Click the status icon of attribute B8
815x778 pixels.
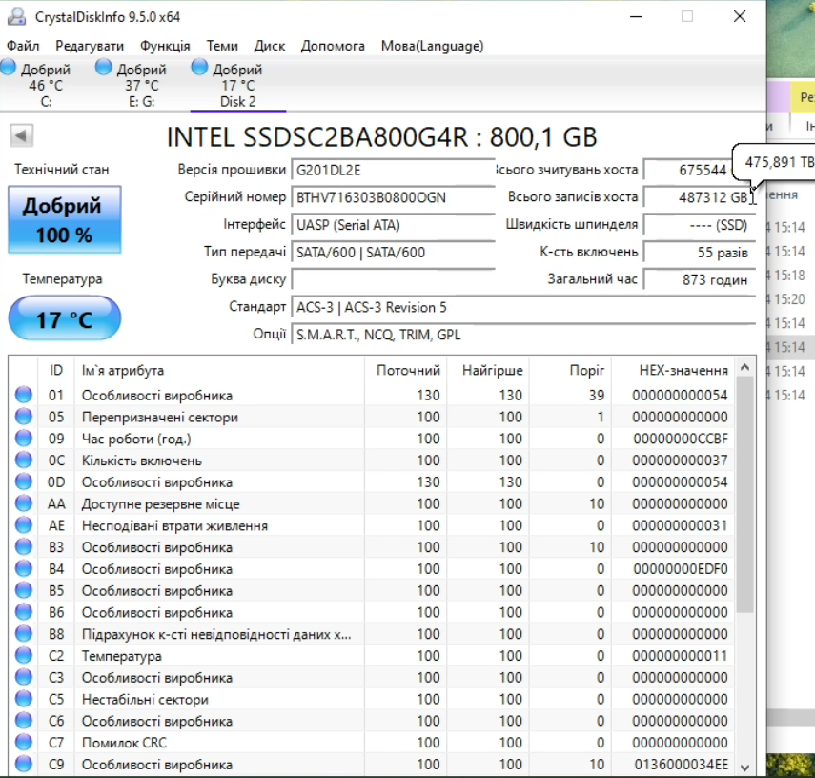click(x=24, y=634)
